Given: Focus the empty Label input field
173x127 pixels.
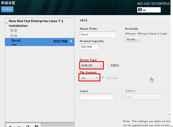Looking at the screenshot, I should coord(97,97).
